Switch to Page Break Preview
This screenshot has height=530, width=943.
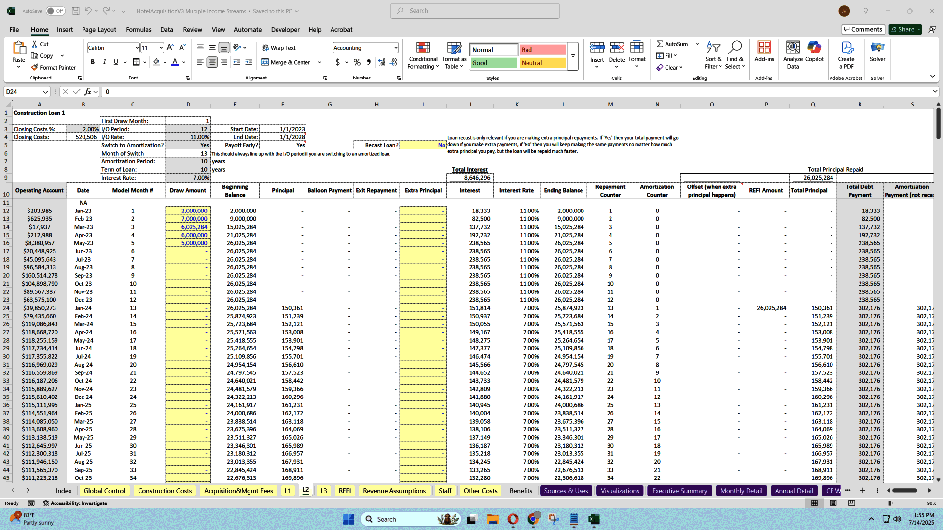click(851, 503)
